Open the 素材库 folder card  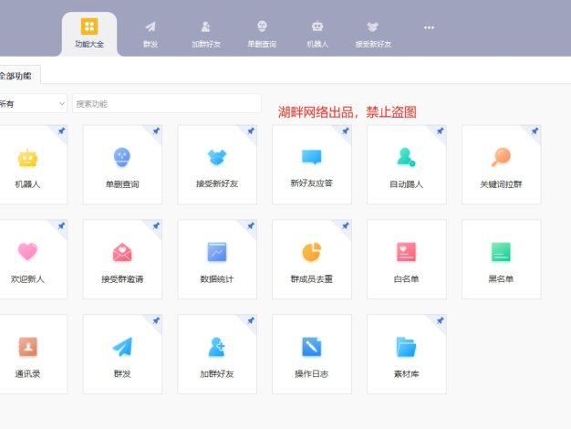(x=407, y=354)
